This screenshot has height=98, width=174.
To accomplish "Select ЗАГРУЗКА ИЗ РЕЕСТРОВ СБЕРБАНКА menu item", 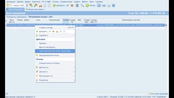I will pyautogui.click(x=55, y=51).
